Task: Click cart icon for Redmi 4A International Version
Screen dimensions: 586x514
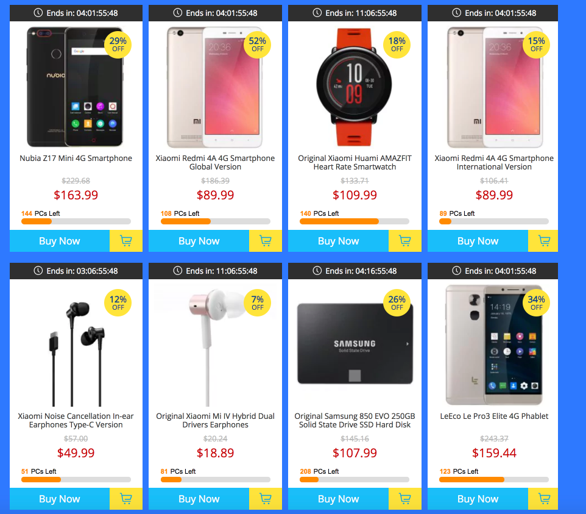Action: pyautogui.click(x=544, y=241)
